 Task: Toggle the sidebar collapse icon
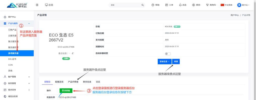pos(37,5)
